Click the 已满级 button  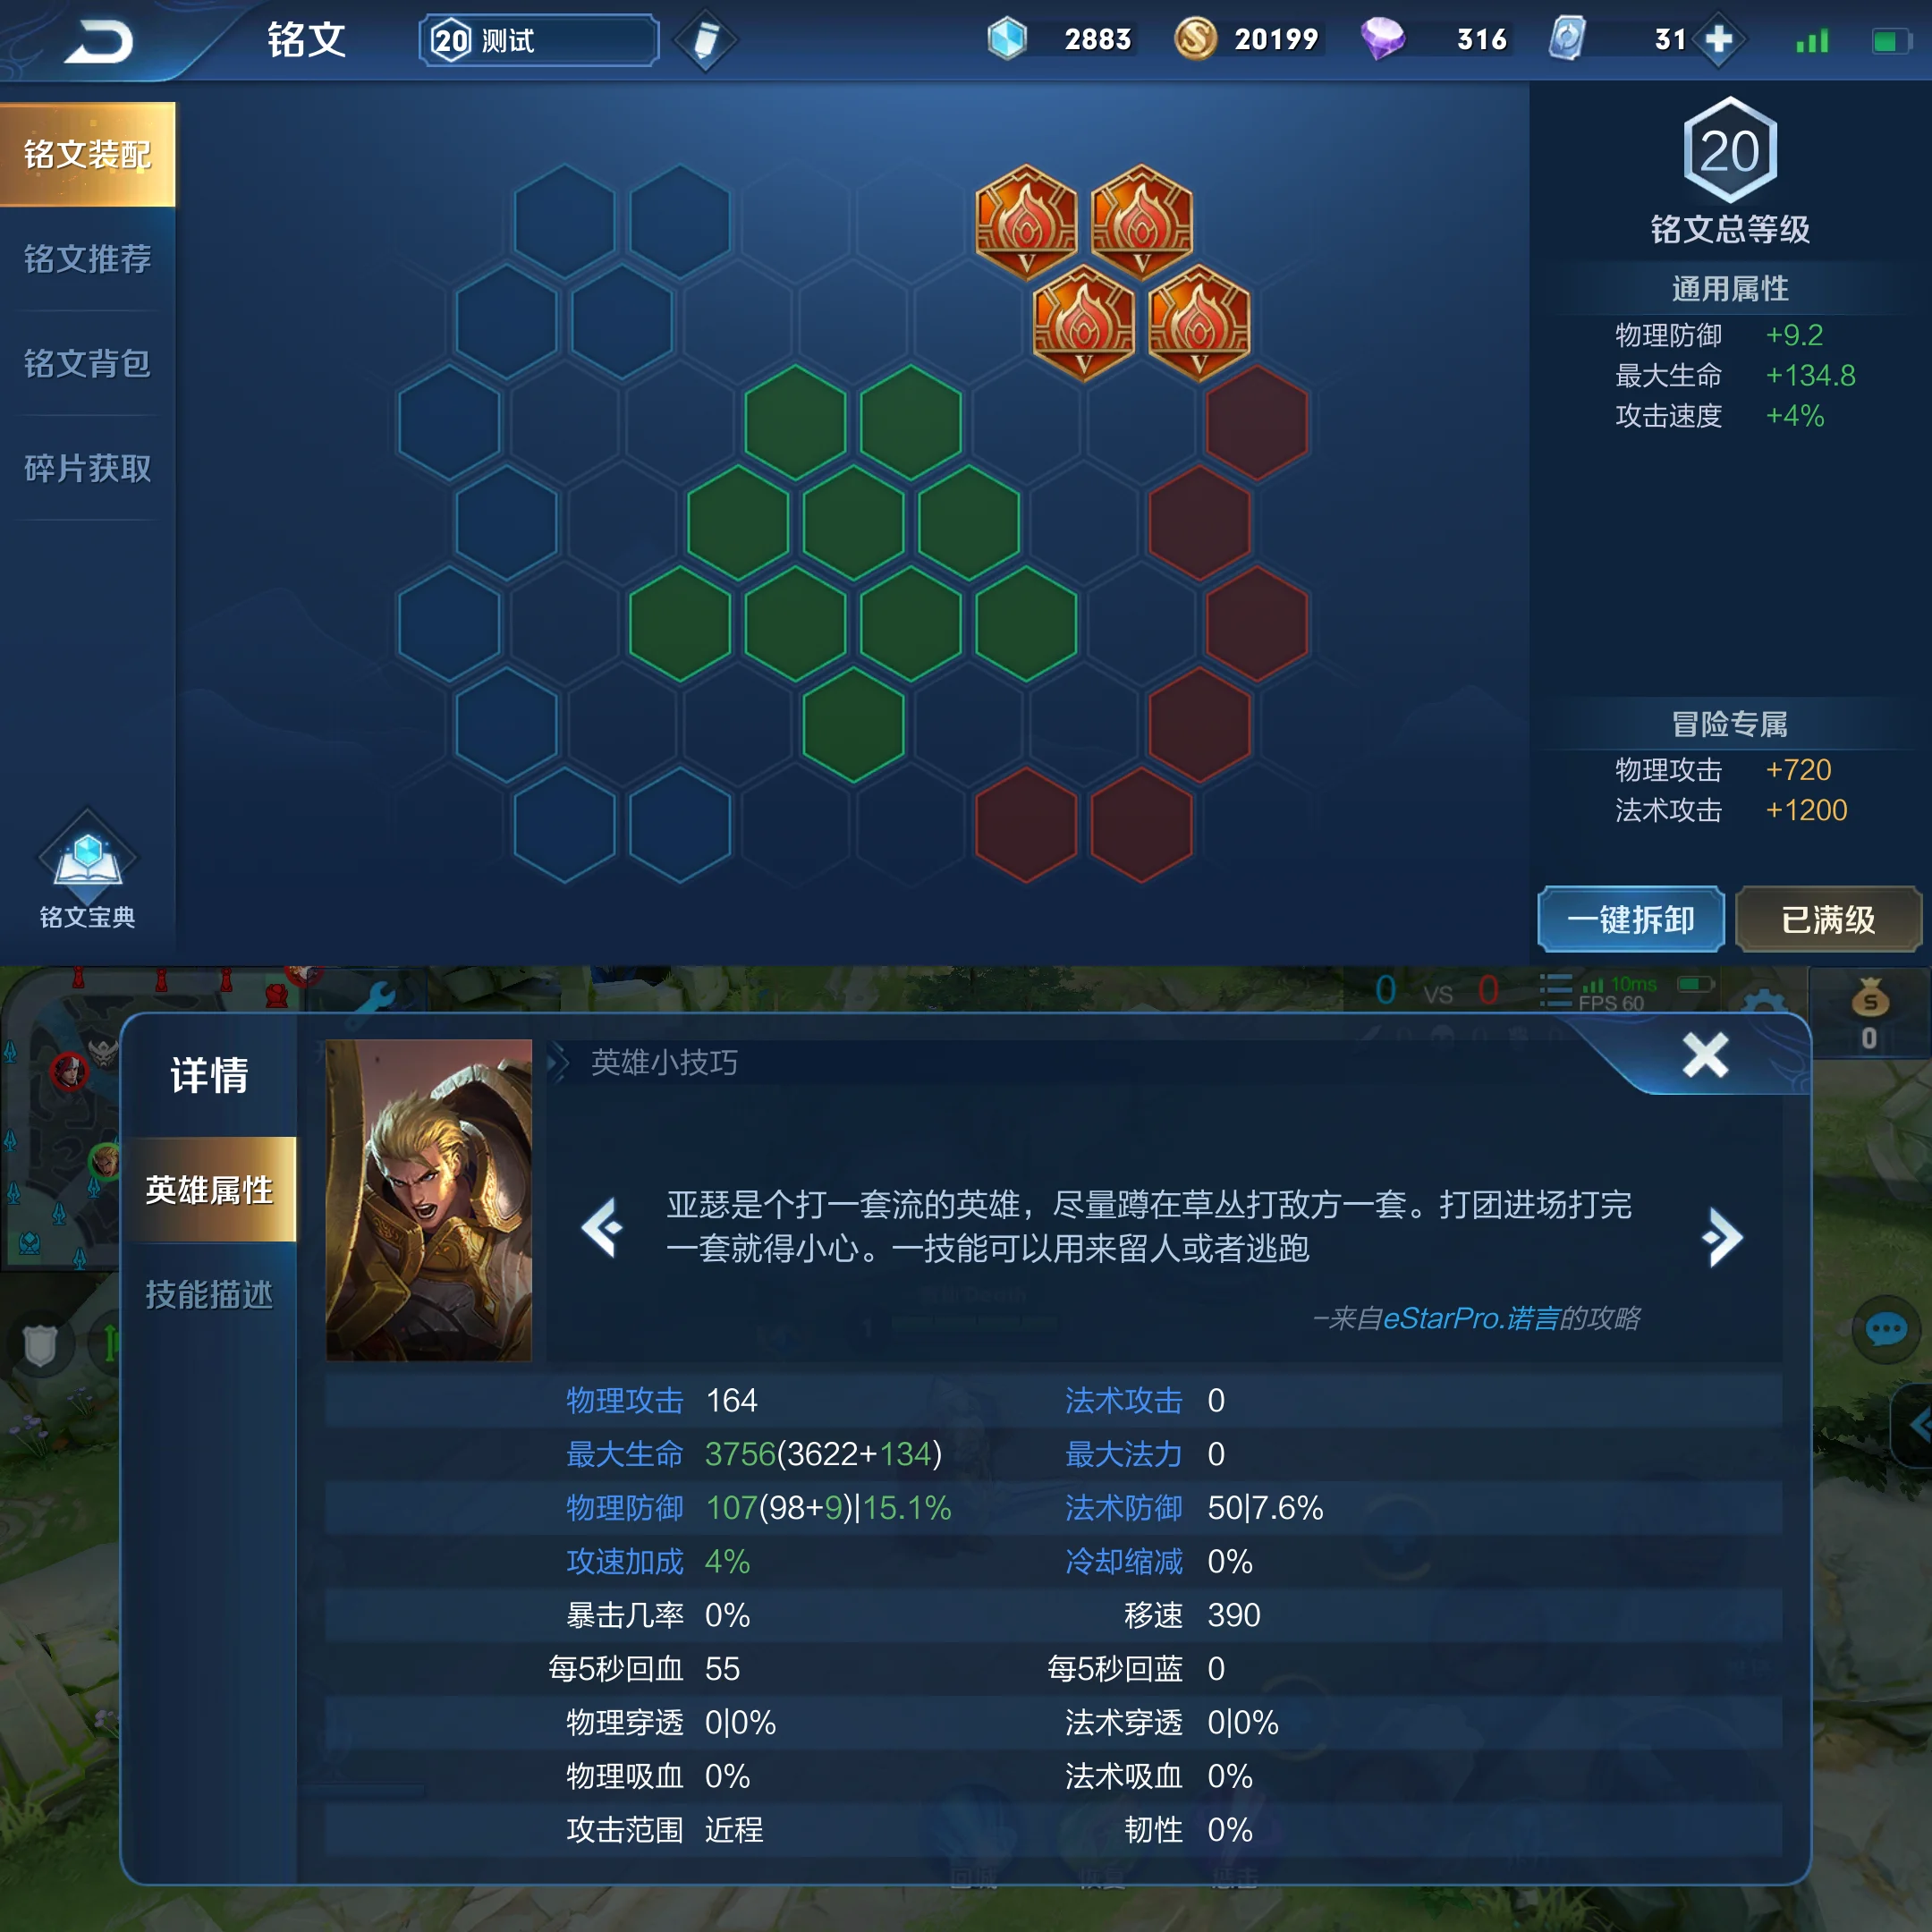[1828, 919]
